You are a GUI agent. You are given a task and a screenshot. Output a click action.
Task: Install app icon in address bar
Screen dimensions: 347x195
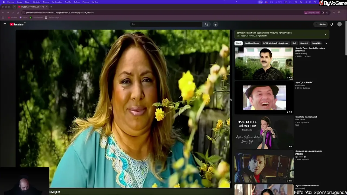(323, 12)
